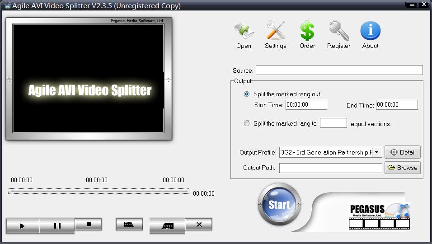
Task: Click the Pegasus Media Software logo
Action: tap(380, 216)
